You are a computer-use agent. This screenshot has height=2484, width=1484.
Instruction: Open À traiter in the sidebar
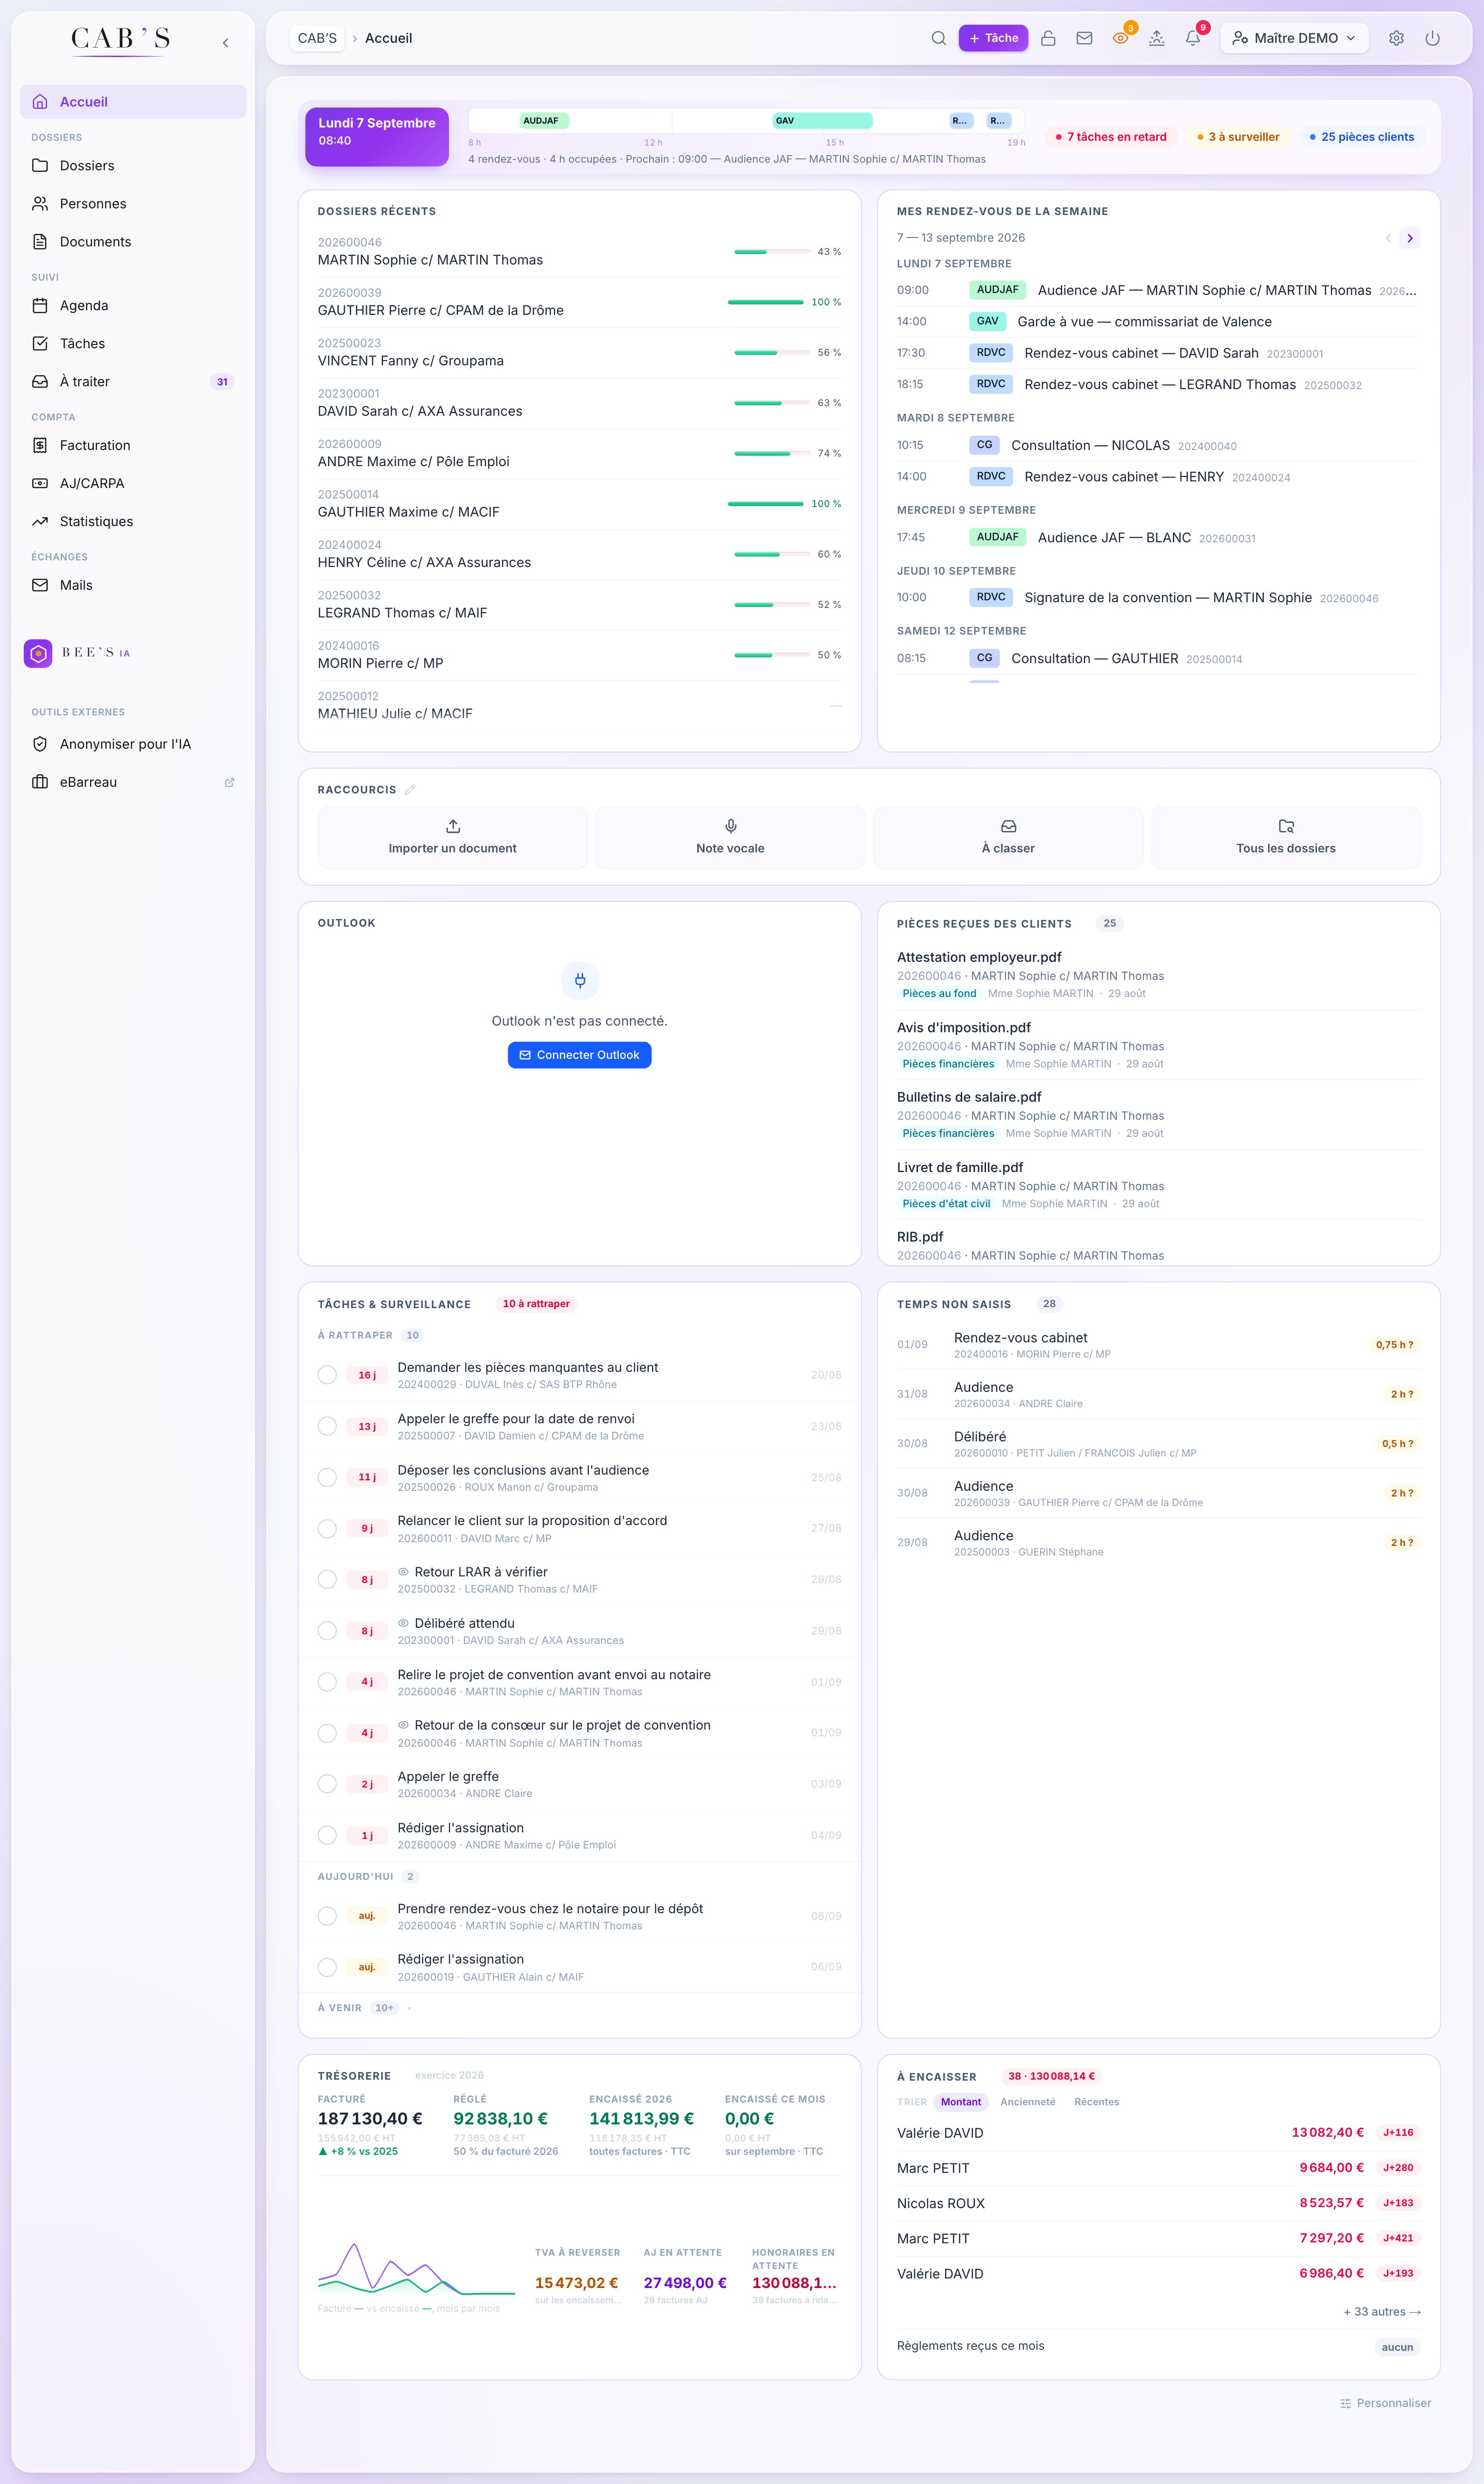[133, 382]
